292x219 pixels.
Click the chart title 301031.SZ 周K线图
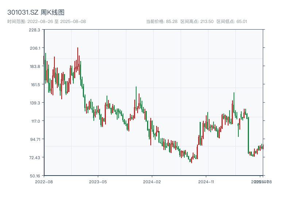[36, 12]
